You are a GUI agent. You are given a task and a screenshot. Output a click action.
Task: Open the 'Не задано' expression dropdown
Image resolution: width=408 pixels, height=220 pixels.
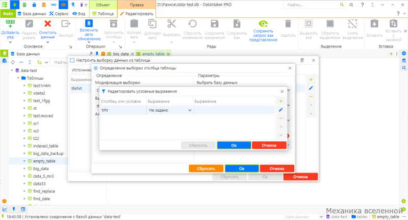[x=190, y=110]
